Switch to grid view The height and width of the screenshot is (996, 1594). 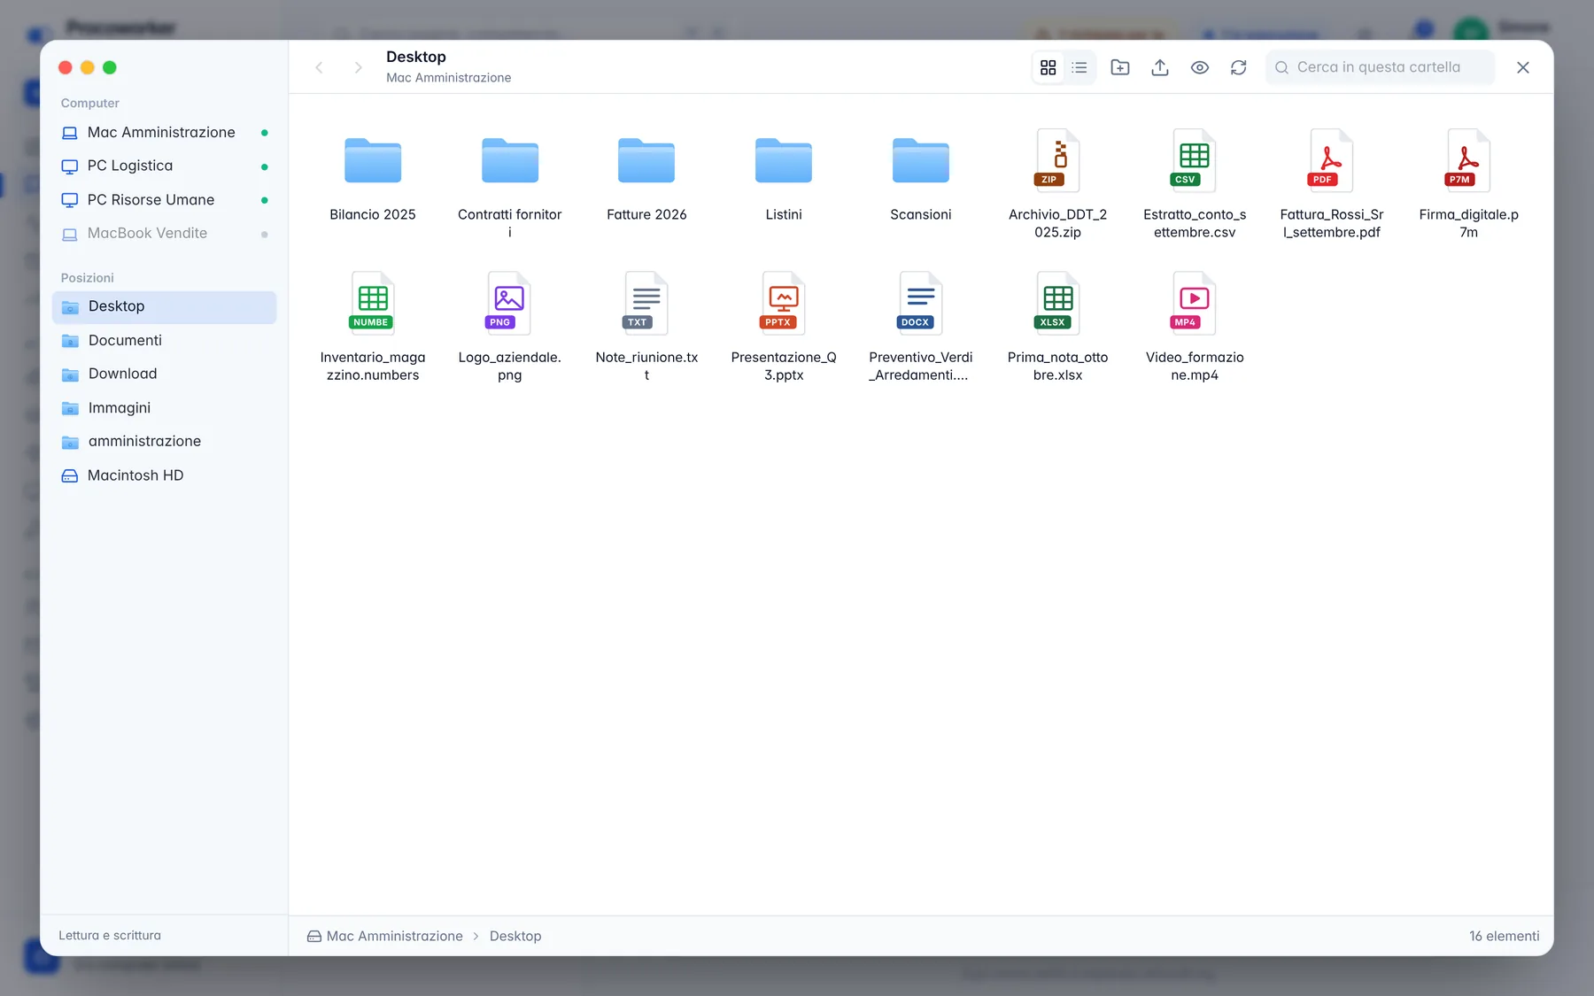point(1048,67)
